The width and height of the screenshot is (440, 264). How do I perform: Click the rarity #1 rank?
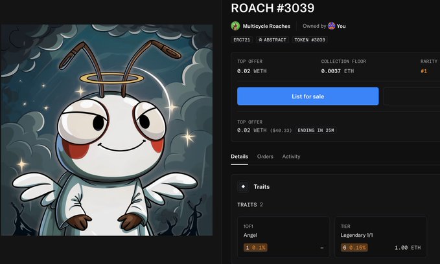pyautogui.click(x=424, y=71)
